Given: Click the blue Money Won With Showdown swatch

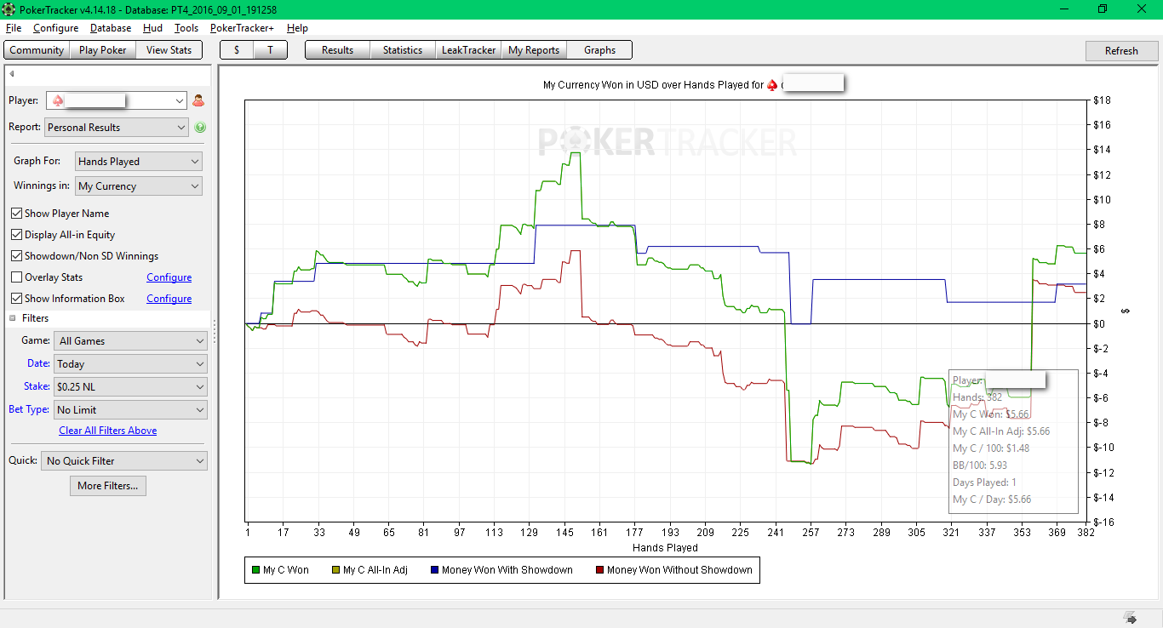Looking at the screenshot, I should (x=434, y=570).
